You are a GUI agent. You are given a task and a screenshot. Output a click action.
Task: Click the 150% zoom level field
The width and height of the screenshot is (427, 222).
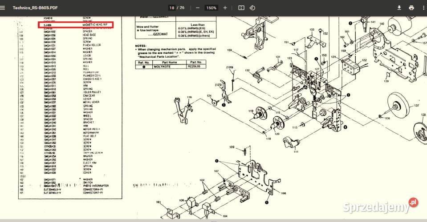point(211,8)
